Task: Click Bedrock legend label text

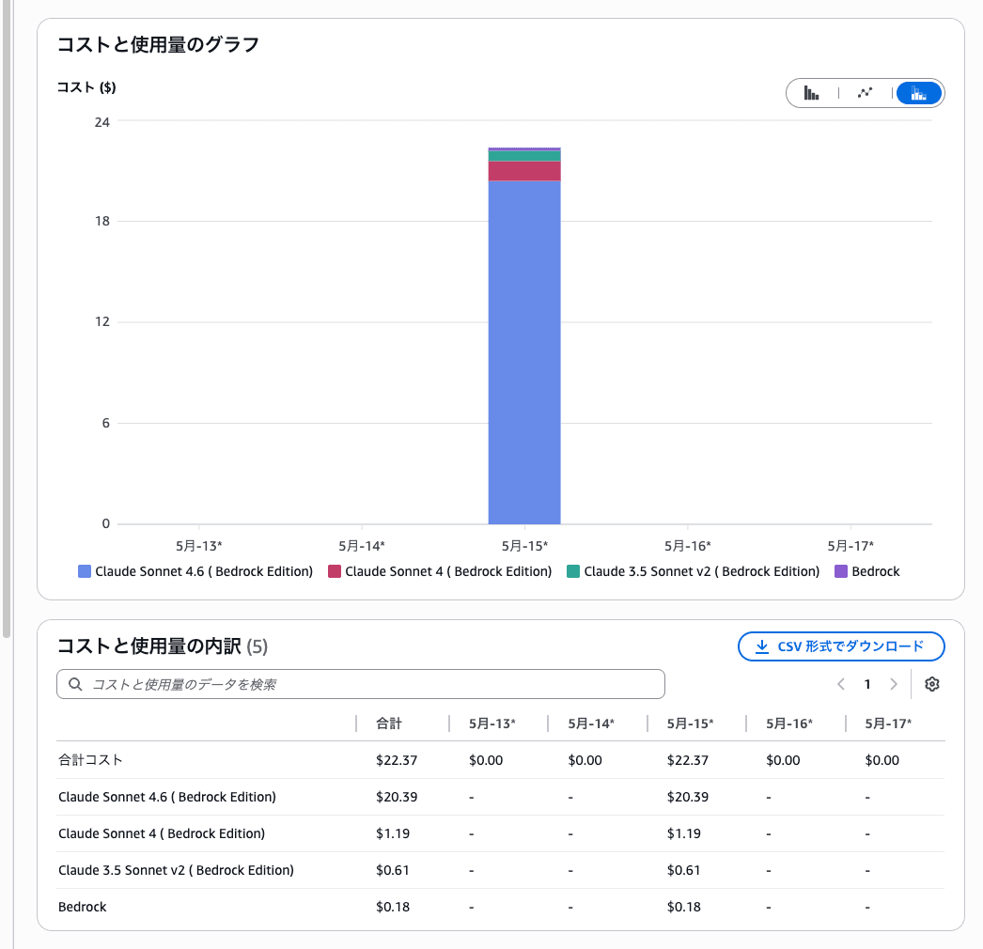Action: (876, 571)
